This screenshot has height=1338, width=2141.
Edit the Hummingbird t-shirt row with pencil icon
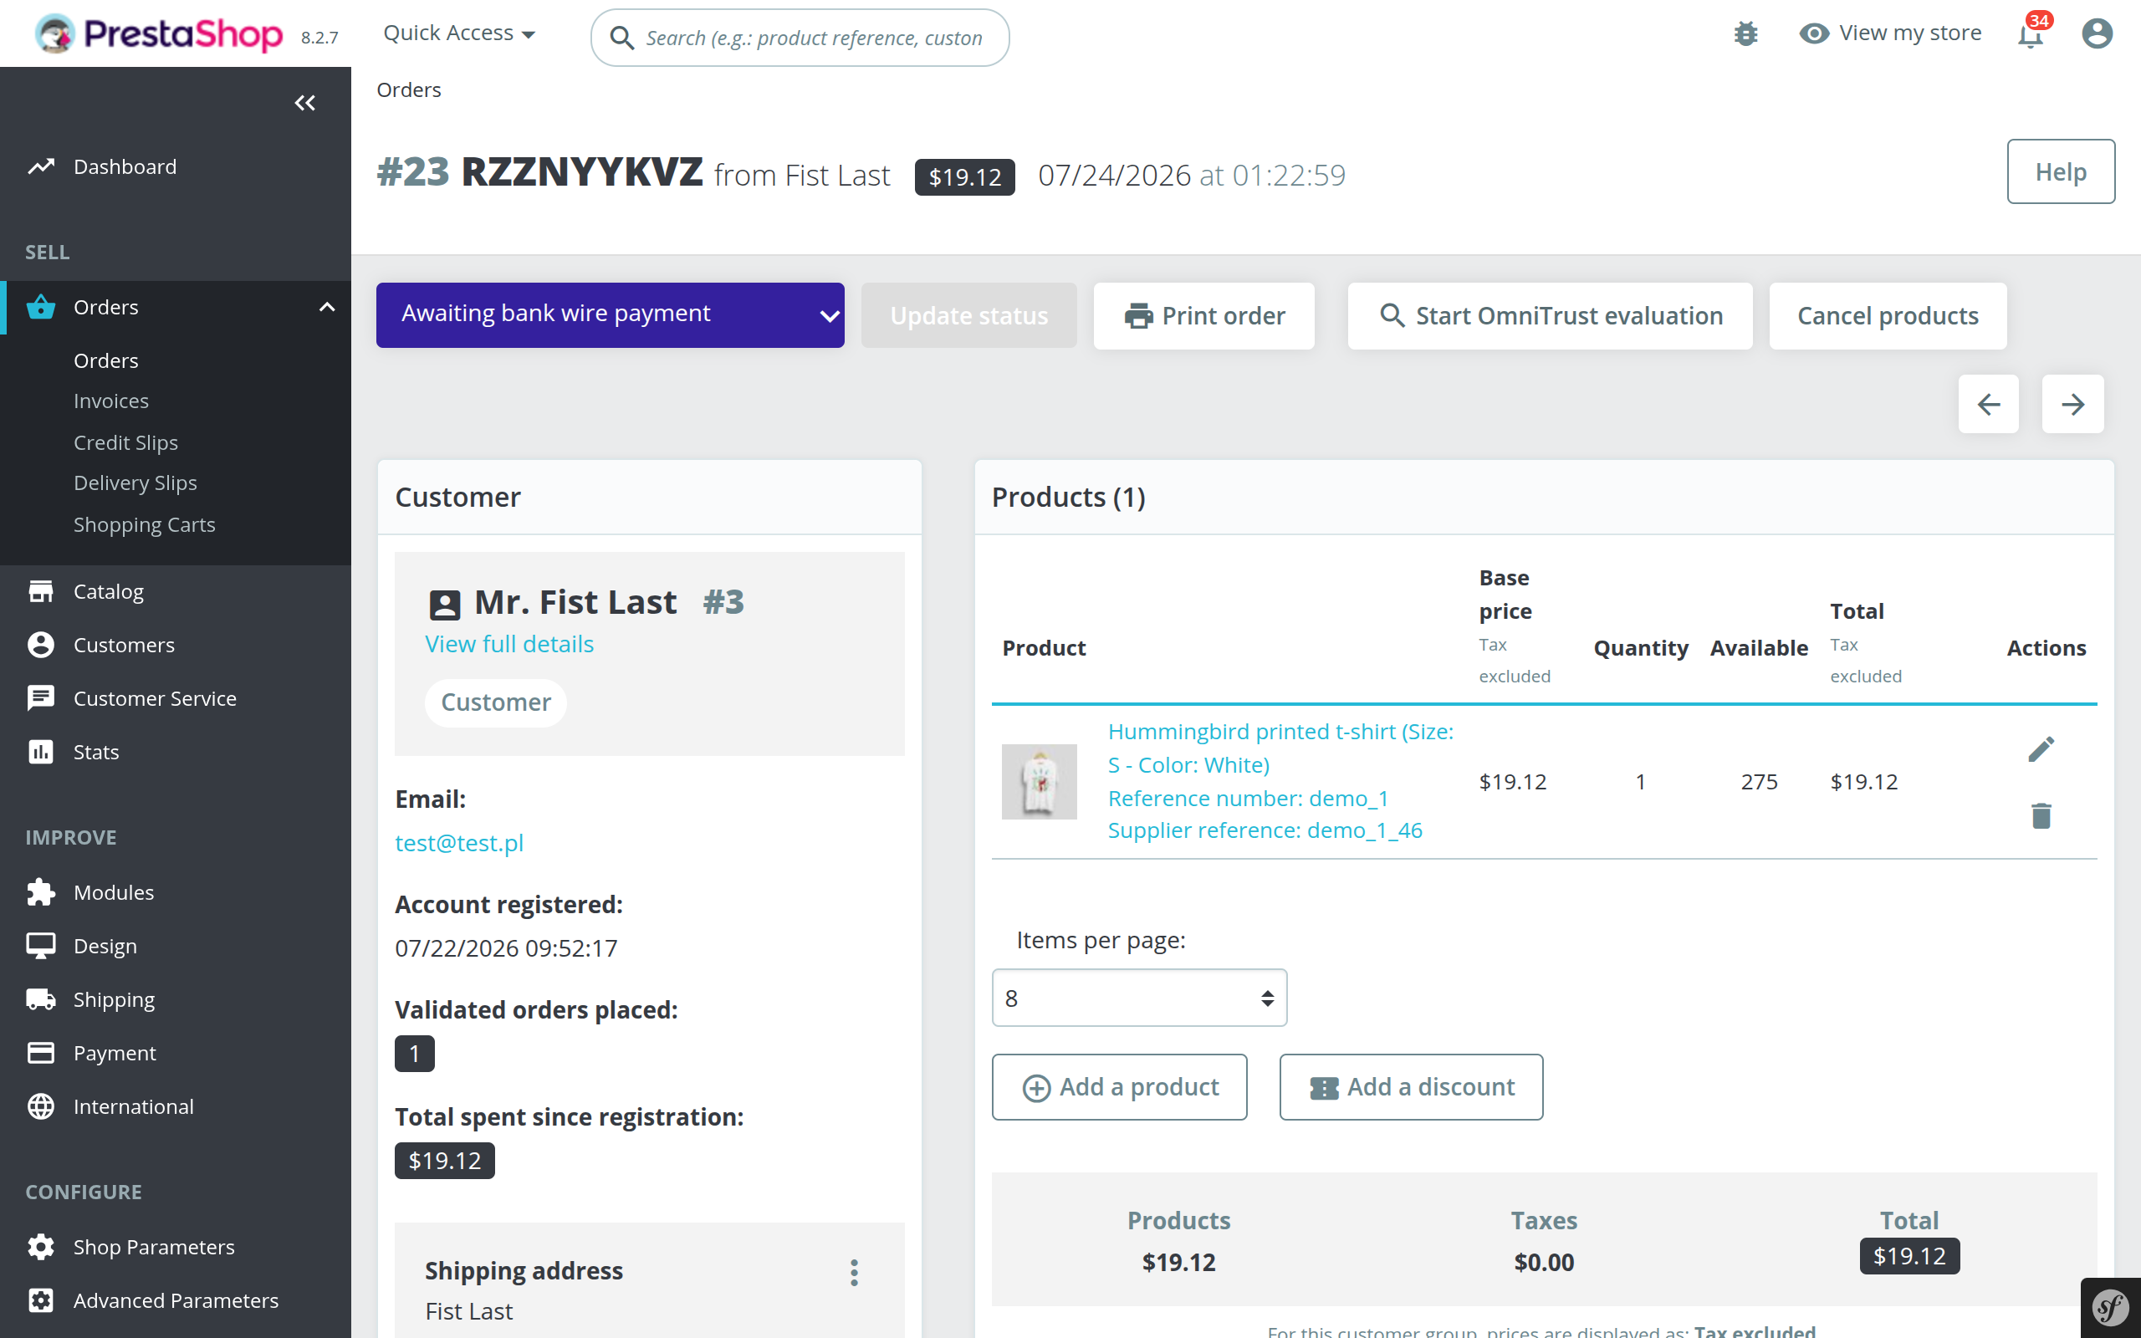2041,749
